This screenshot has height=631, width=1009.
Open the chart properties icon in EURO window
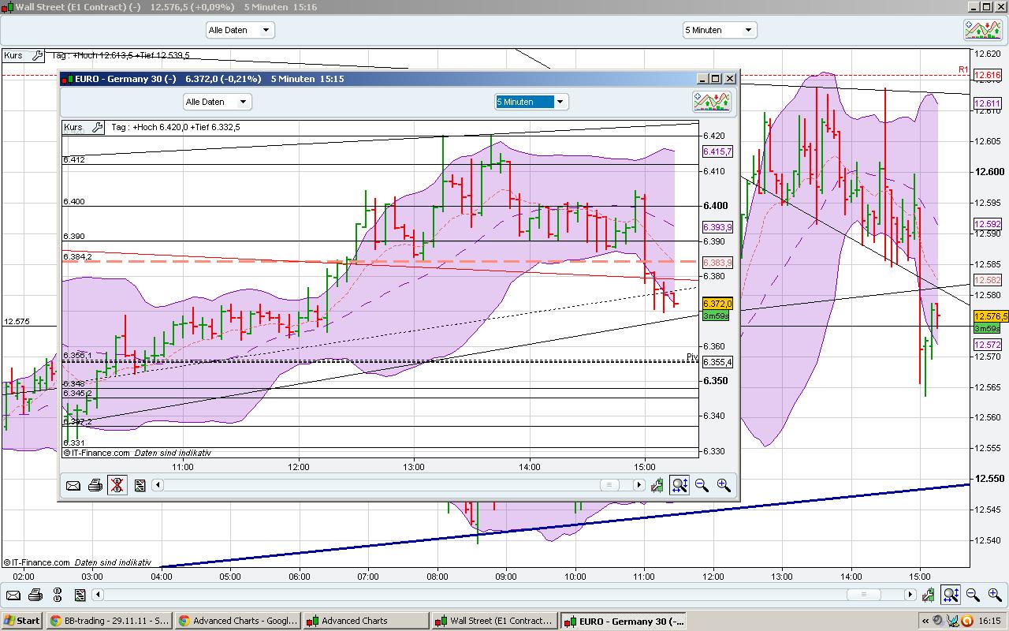pos(711,101)
